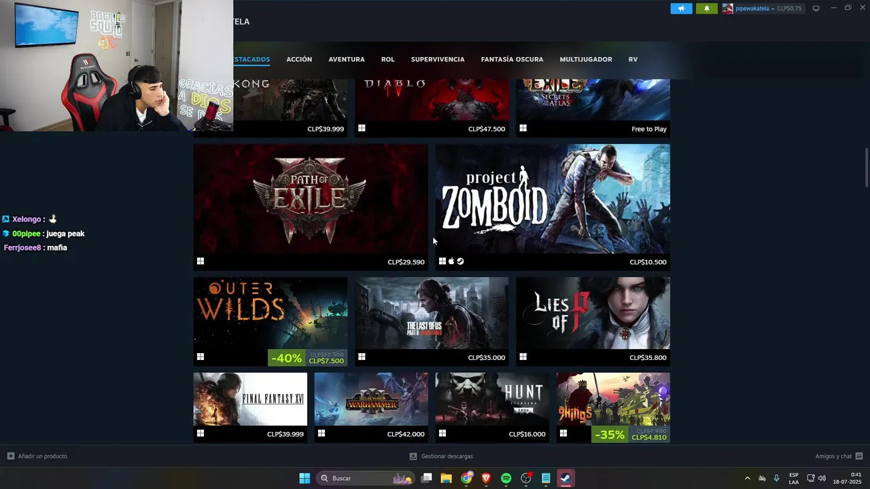The width and height of the screenshot is (870, 489).
Task: Open 'Gestionar descargas' downloads manager
Action: click(x=441, y=456)
